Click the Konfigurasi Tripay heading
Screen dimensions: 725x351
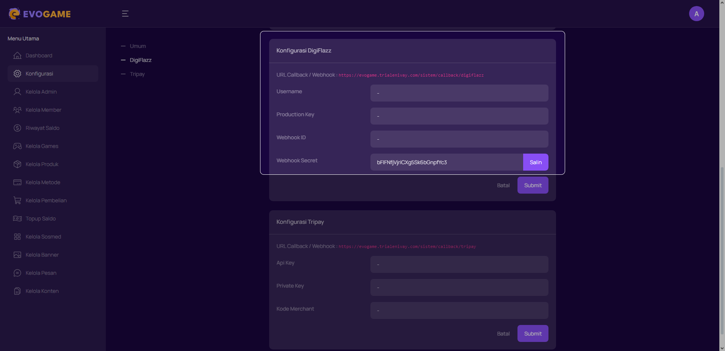click(300, 222)
